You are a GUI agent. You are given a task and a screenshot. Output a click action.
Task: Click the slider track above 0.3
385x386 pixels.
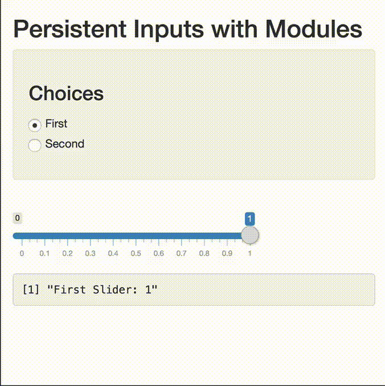(x=91, y=236)
